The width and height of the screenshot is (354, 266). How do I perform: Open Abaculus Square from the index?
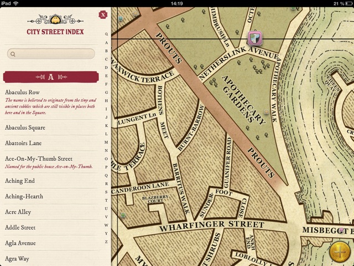[x=25, y=127]
